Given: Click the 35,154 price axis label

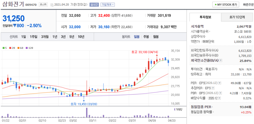Looking at the screenshot, I should 175,51.
